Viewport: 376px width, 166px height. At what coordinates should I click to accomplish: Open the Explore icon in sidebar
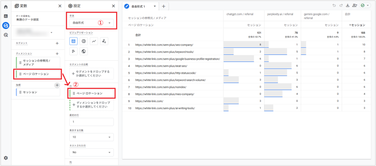pyautogui.click(x=6, y=26)
